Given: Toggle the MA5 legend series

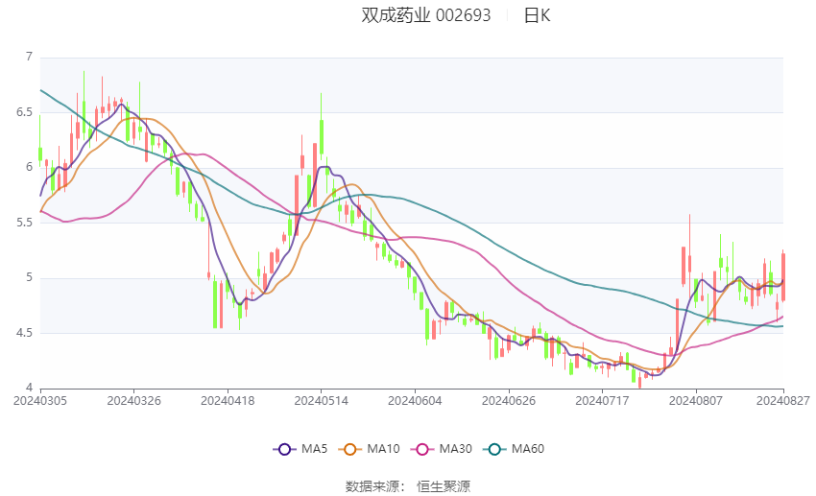Looking at the screenshot, I should tap(300, 449).
